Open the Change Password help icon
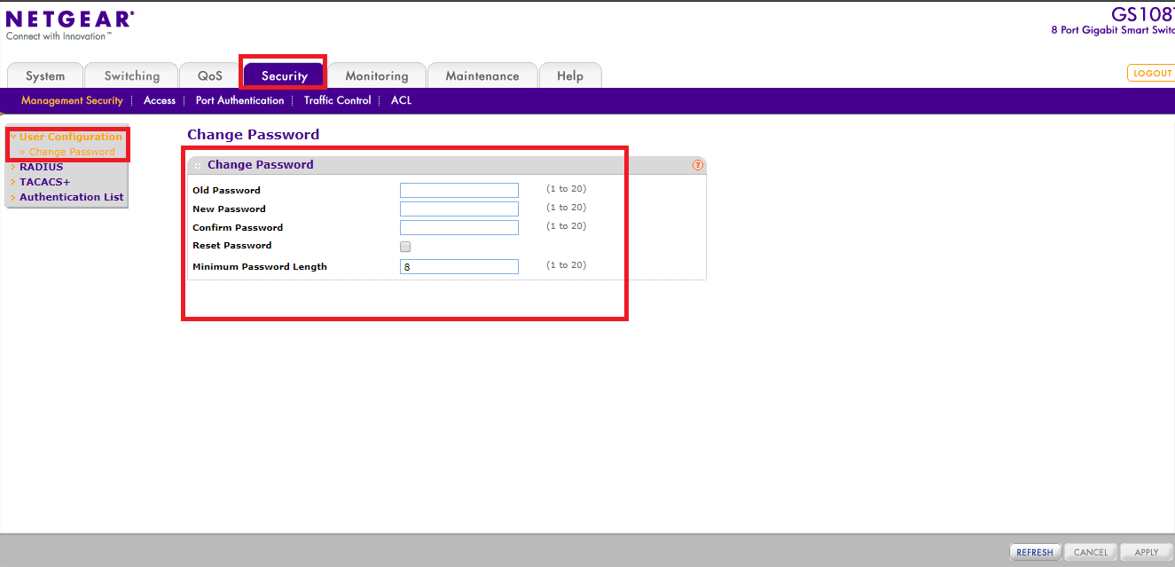 (x=698, y=165)
